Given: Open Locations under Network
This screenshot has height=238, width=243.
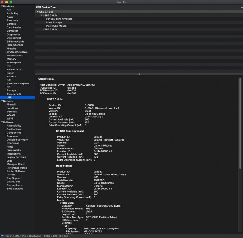Looking at the screenshot, I should pyautogui.click(x=12, y=108).
